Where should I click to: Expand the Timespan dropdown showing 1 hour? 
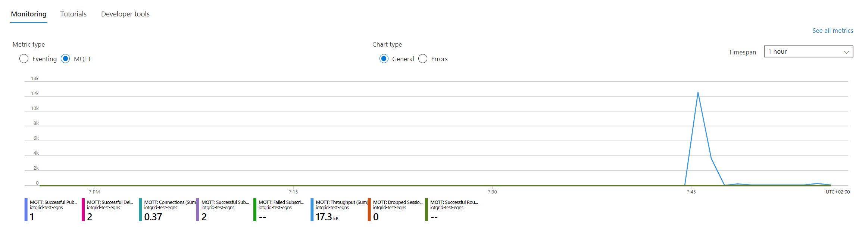(808, 52)
